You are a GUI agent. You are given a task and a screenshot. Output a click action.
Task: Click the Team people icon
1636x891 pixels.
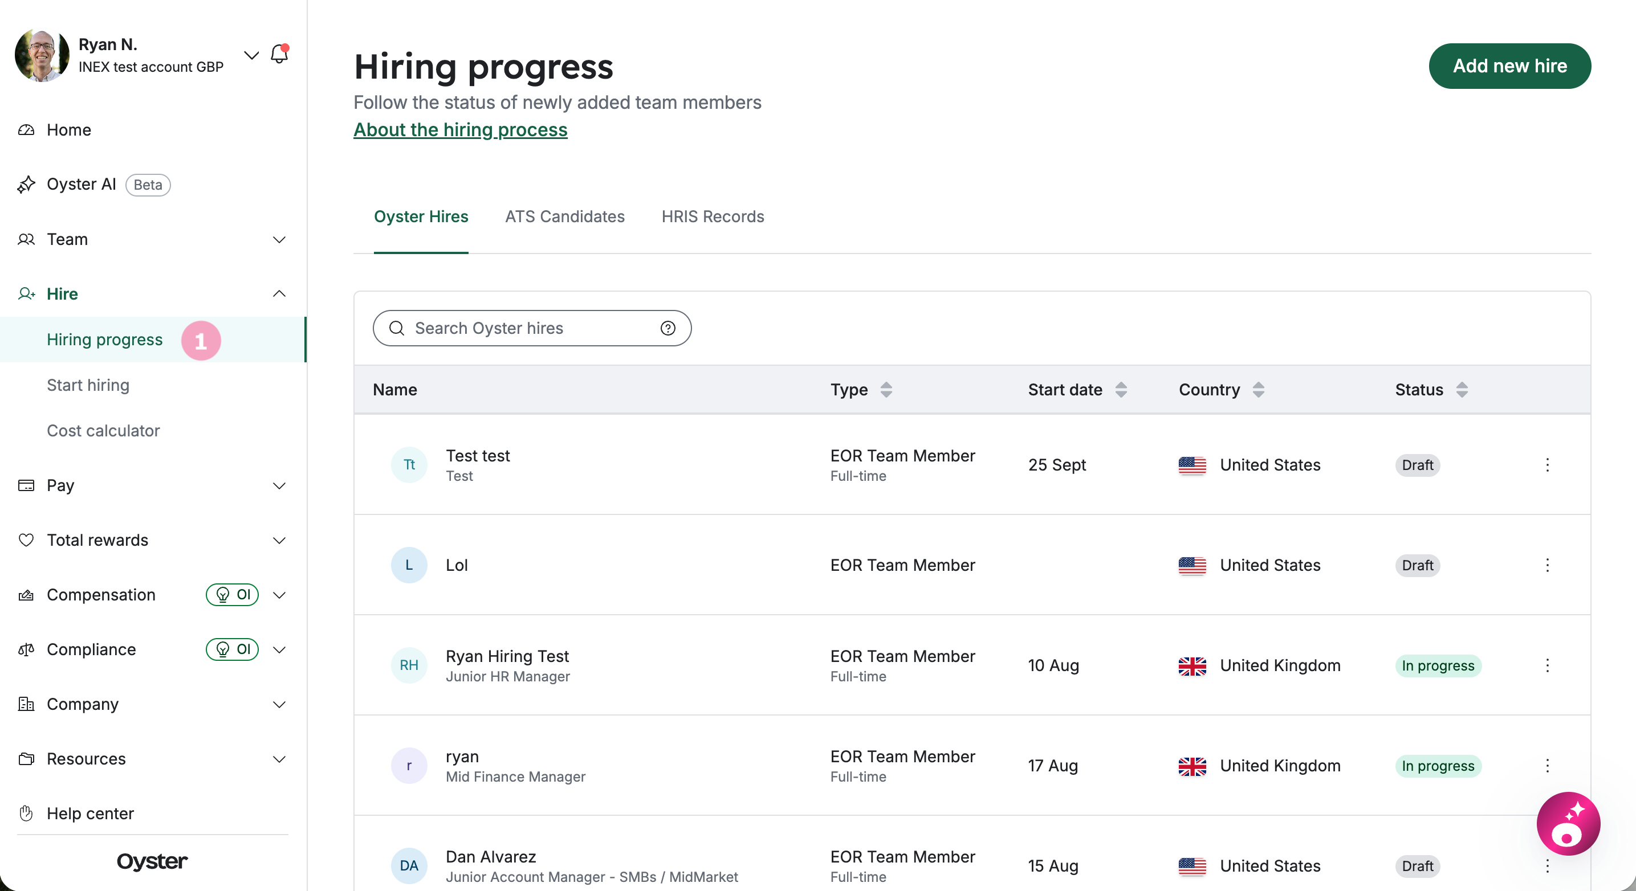pos(26,239)
